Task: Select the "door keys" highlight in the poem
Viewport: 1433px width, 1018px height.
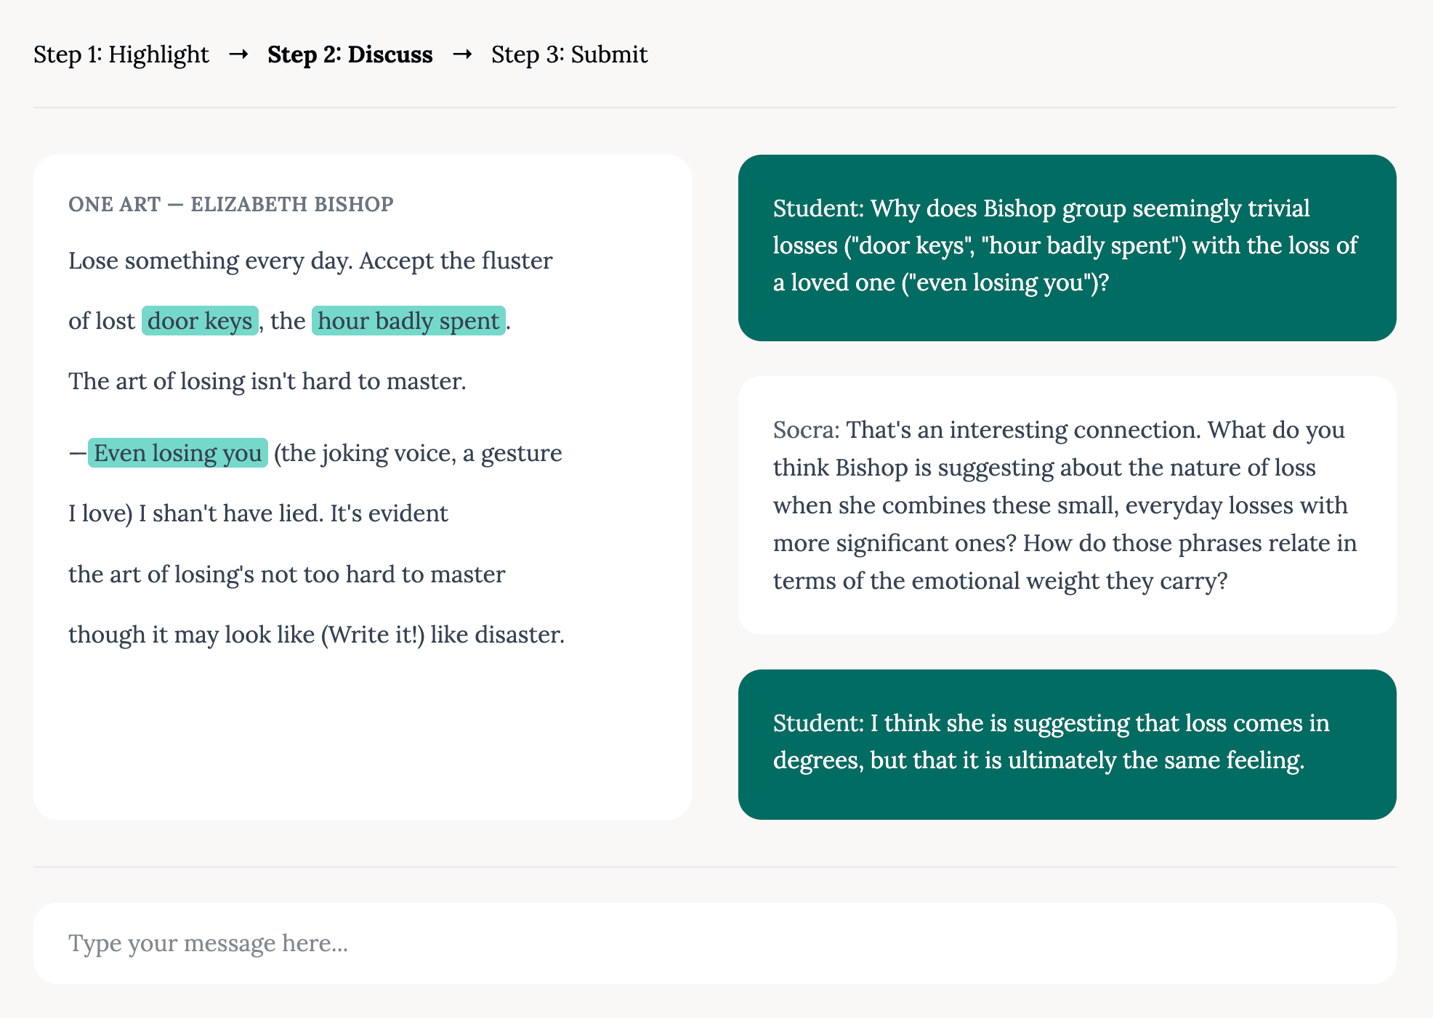Action: pos(200,321)
